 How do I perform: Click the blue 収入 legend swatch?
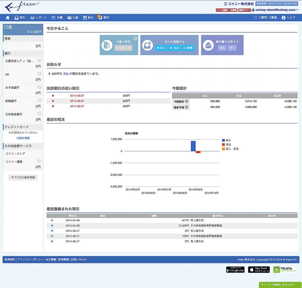[x=223, y=140]
